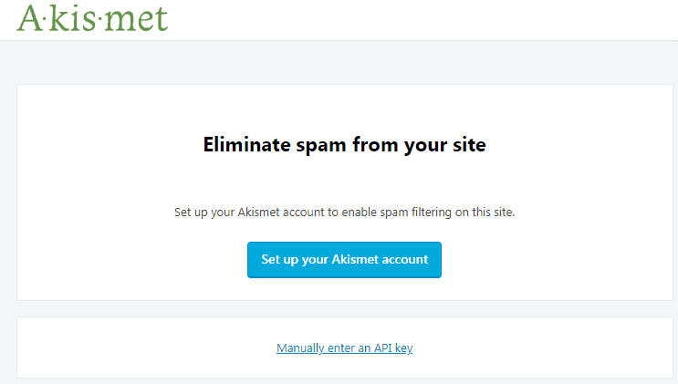Select the heading text about eliminating spam

click(x=344, y=144)
